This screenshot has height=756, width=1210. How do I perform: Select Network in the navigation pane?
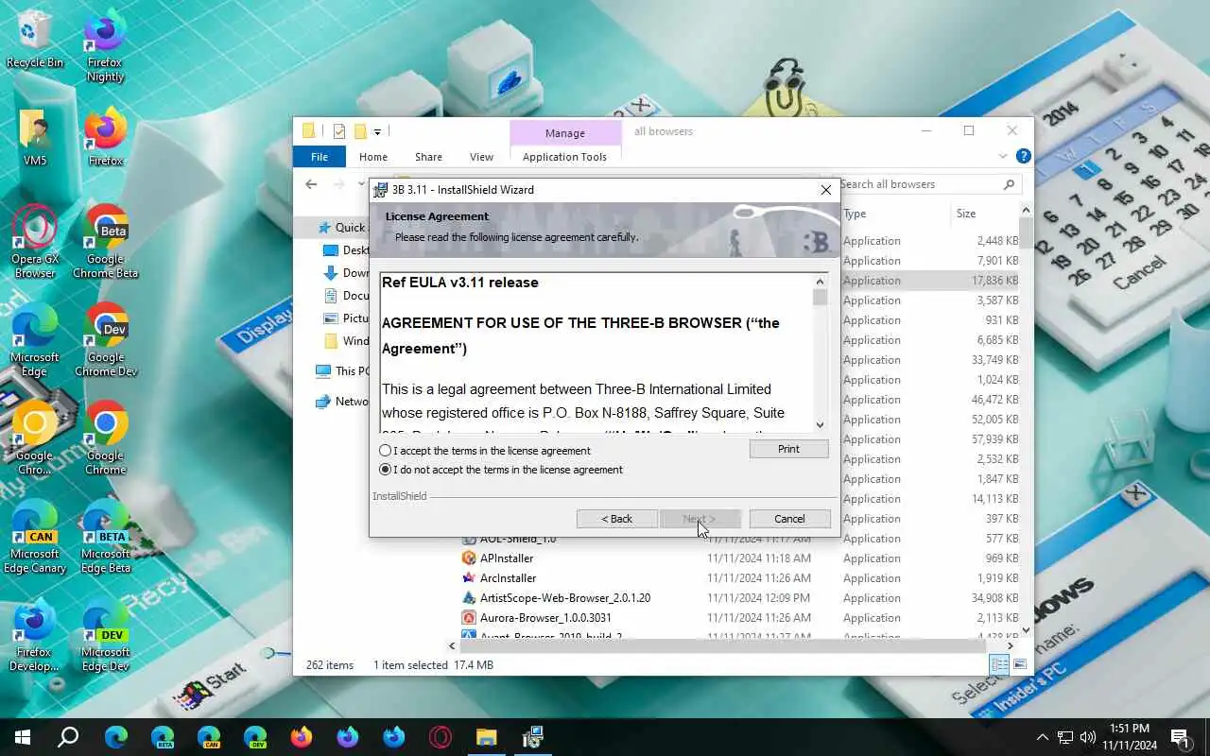[342, 401]
